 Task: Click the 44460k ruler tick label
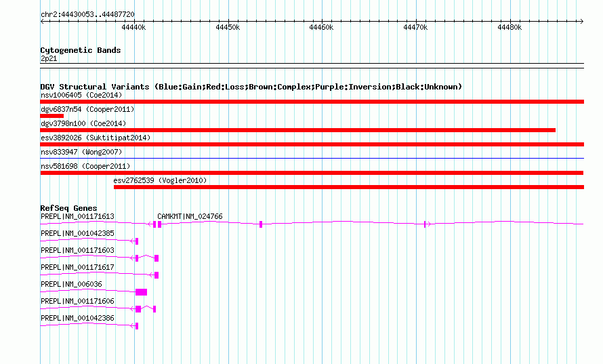point(322,27)
